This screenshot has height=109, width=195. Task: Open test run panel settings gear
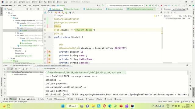pyautogui.click(x=187, y=65)
